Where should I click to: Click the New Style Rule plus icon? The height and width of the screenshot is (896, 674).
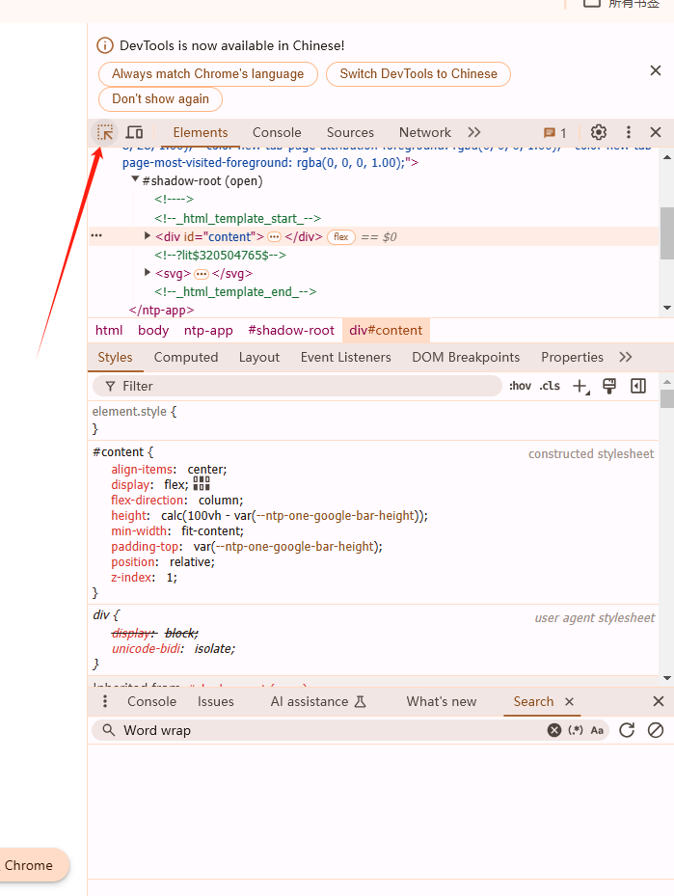coord(580,387)
